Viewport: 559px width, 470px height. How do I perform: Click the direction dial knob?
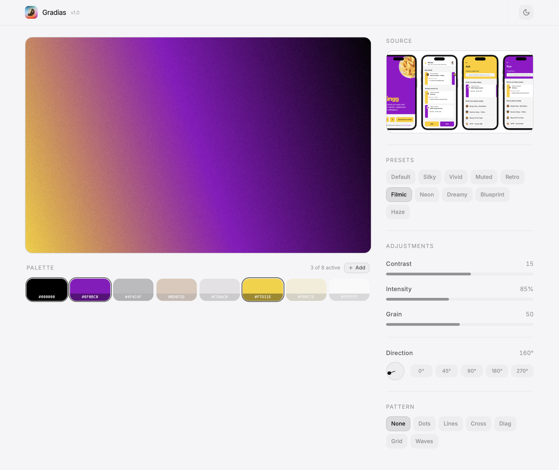pos(390,373)
